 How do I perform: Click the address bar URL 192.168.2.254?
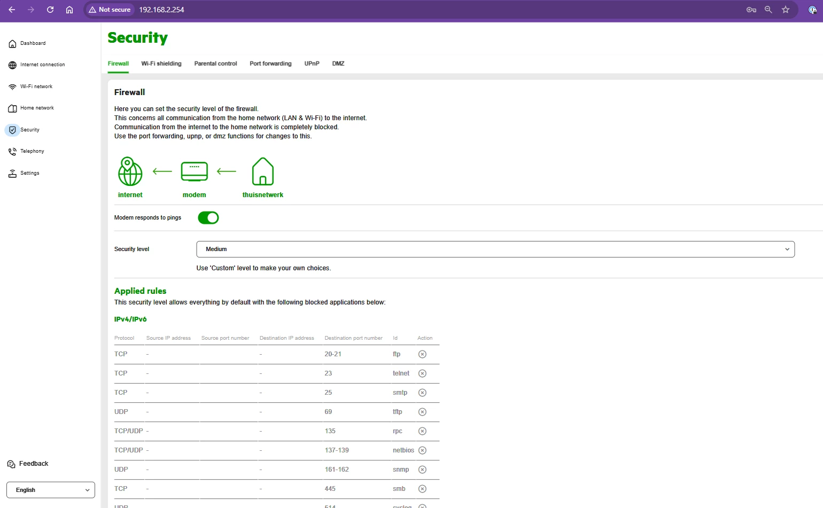[x=161, y=10]
